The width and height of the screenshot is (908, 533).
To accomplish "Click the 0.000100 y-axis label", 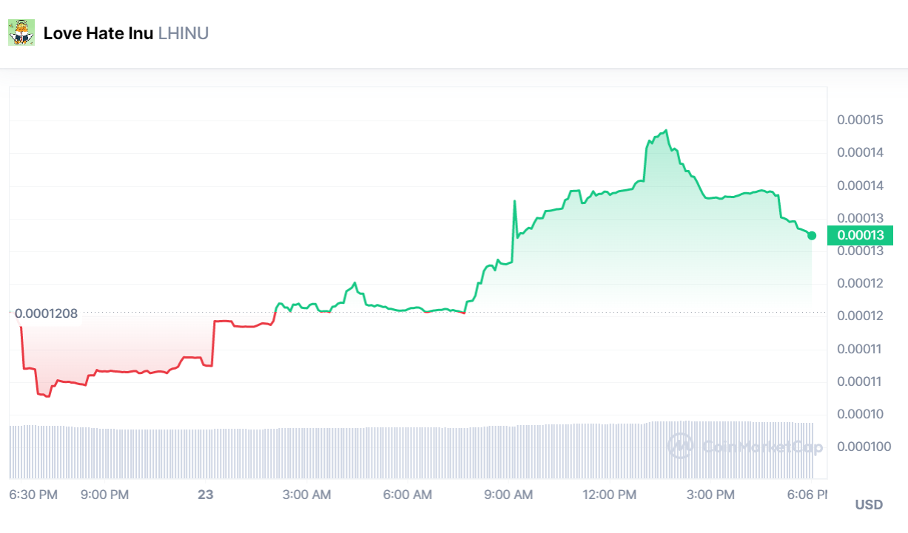I will coord(863,446).
